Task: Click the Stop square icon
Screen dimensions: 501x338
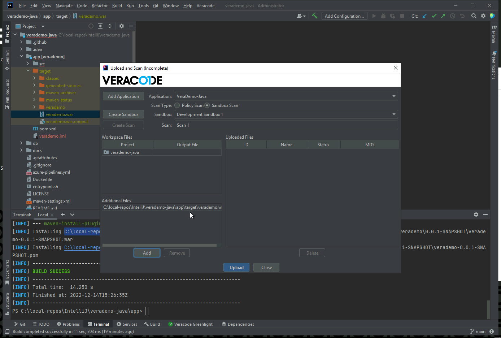Action: tap(402, 16)
